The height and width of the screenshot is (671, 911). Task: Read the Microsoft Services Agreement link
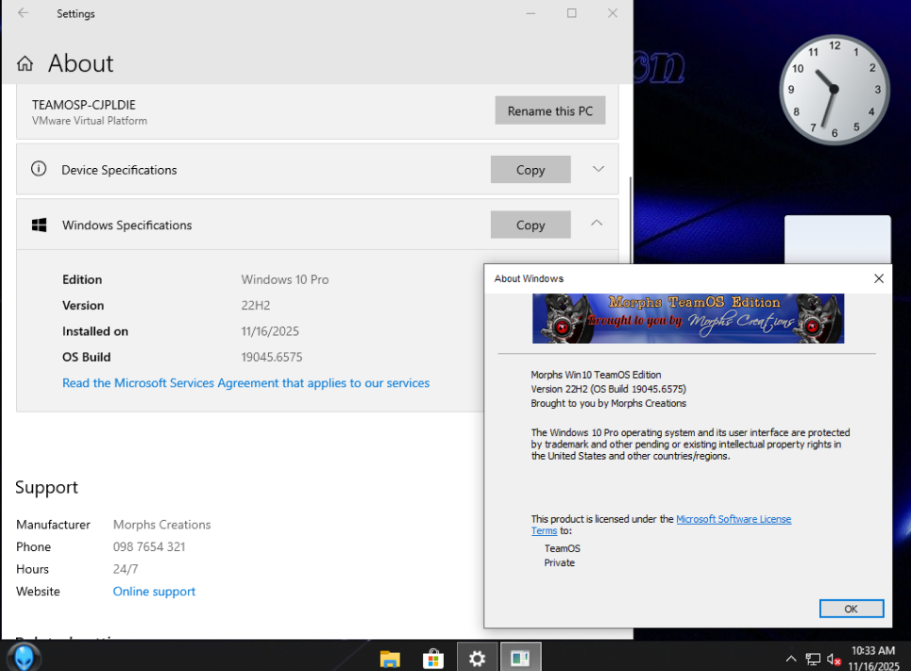tap(245, 383)
